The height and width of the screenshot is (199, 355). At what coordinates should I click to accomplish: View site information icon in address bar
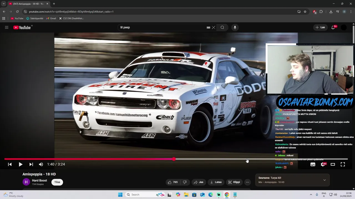[25, 12]
